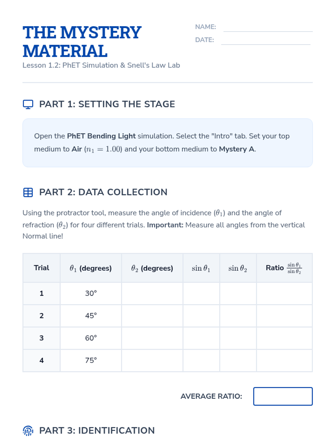335x447 pixels.
Task: Click the Average Ratio answer box
Action: click(283, 396)
